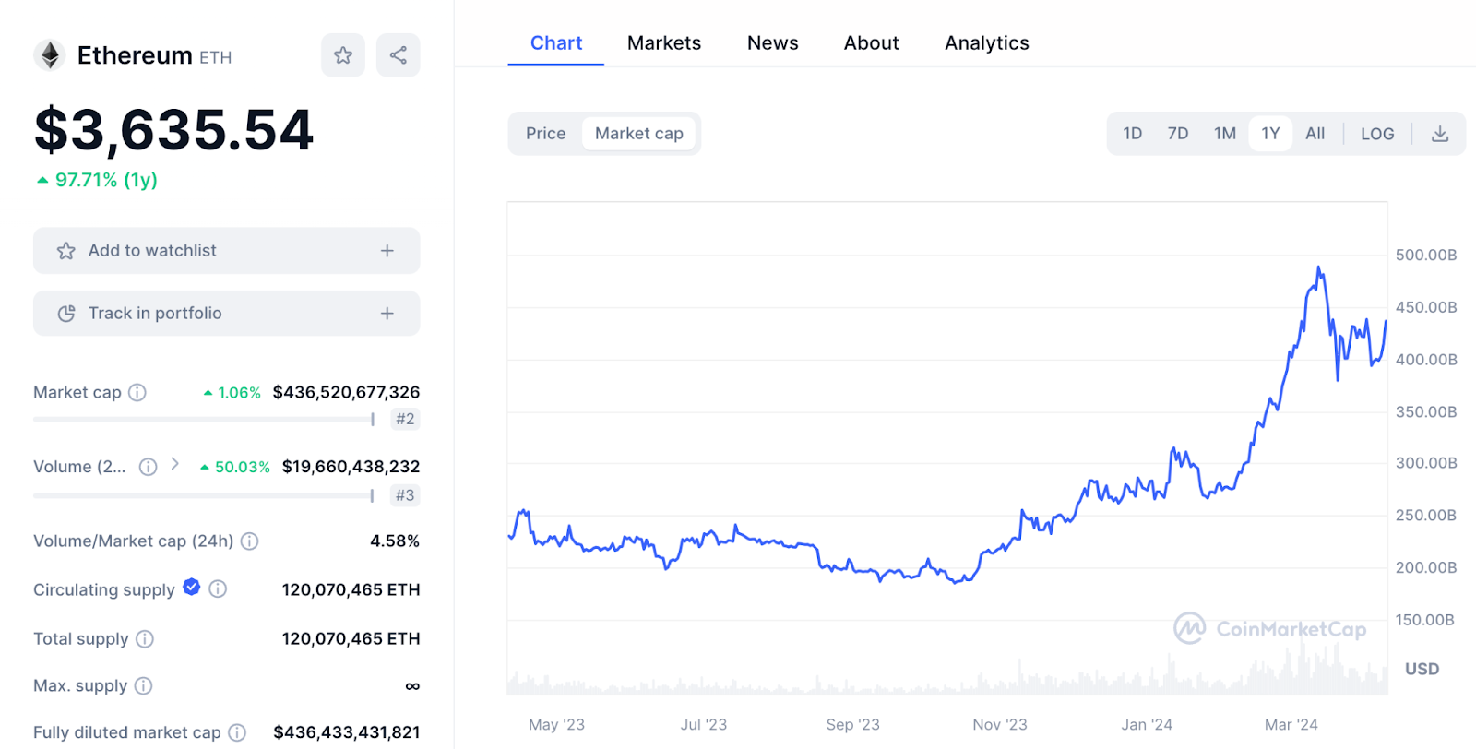The height and width of the screenshot is (749, 1476).
Task: Select the 1M time range
Action: point(1225,134)
